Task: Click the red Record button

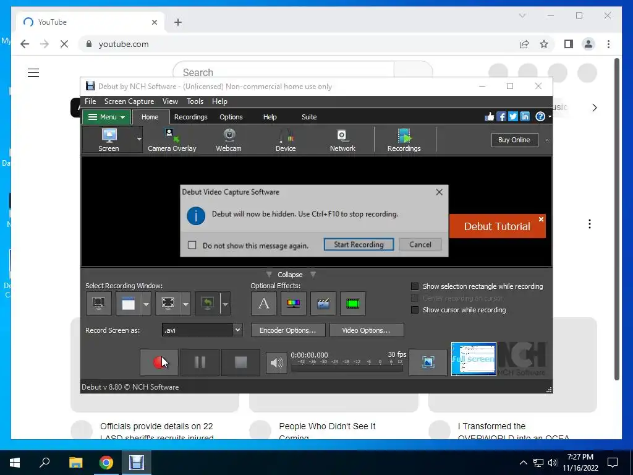Action: click(159, 362)
